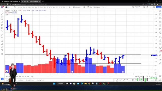
Task: Select the ruler measure tool
Action: (2, 35)
